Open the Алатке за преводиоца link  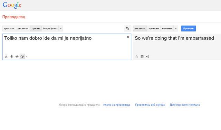[x=116, y=105]
